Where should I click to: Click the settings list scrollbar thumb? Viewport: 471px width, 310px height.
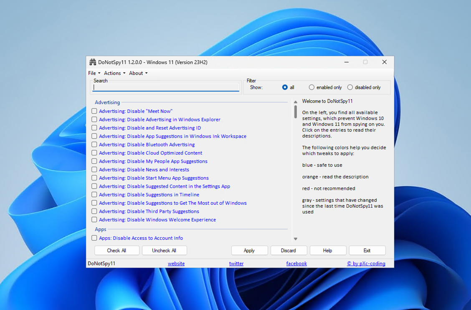tap(296, 112)
